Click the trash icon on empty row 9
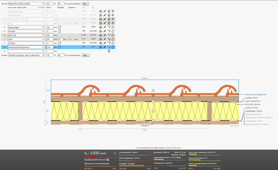 click(x=109, y=51)
